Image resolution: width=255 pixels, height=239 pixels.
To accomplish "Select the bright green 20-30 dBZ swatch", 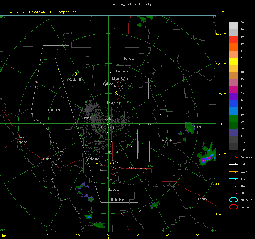I will click(x=233, y=118).
